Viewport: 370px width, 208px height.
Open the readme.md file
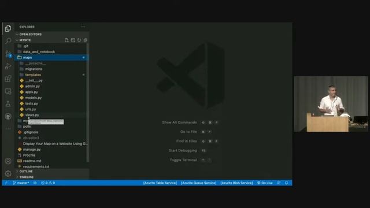click(51, 161)
